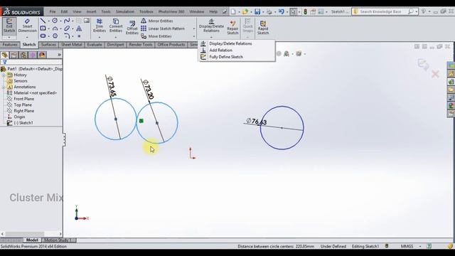This screenshot has height=256, width=455.
Task: Click the Undo arrow icon
Action: pos(282,11)
